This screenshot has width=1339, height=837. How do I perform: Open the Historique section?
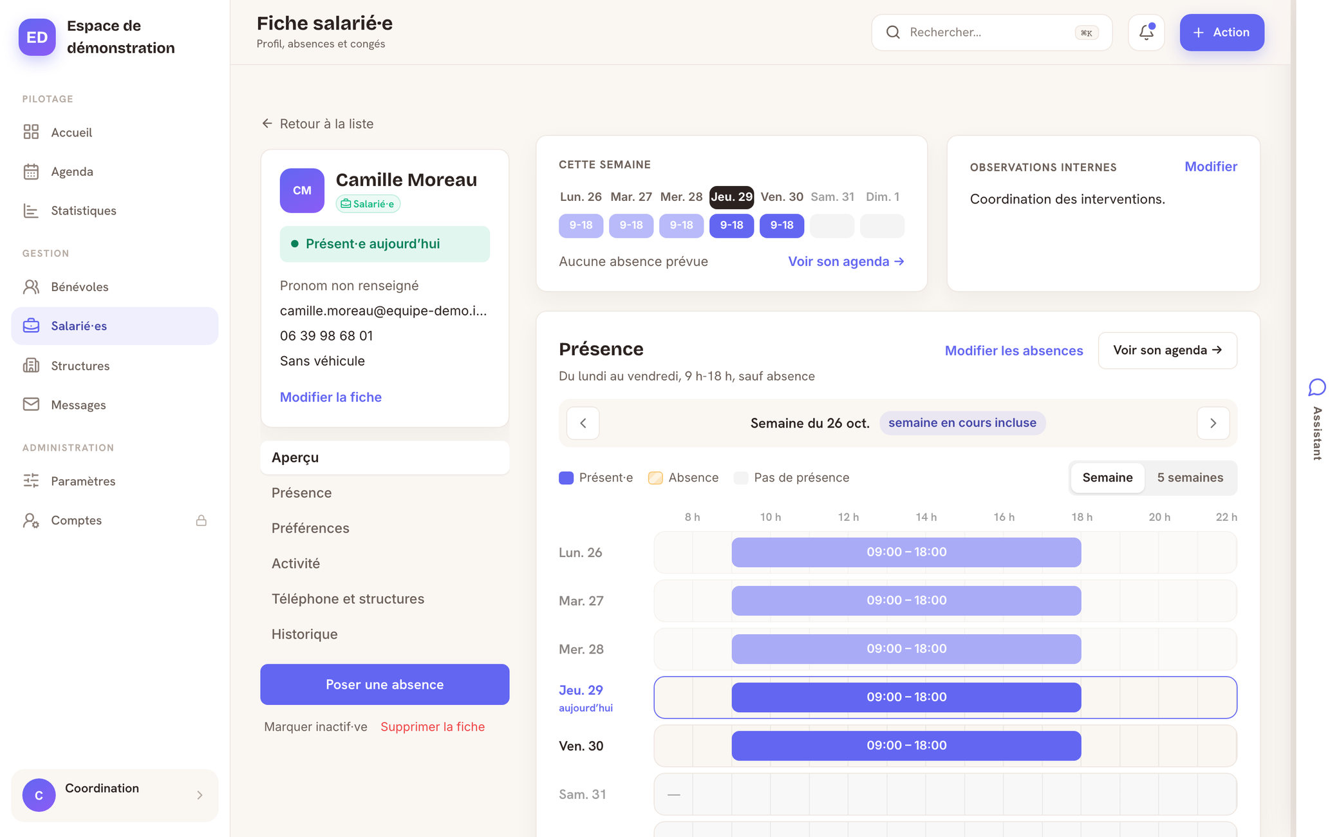click(x=385, y=635)
